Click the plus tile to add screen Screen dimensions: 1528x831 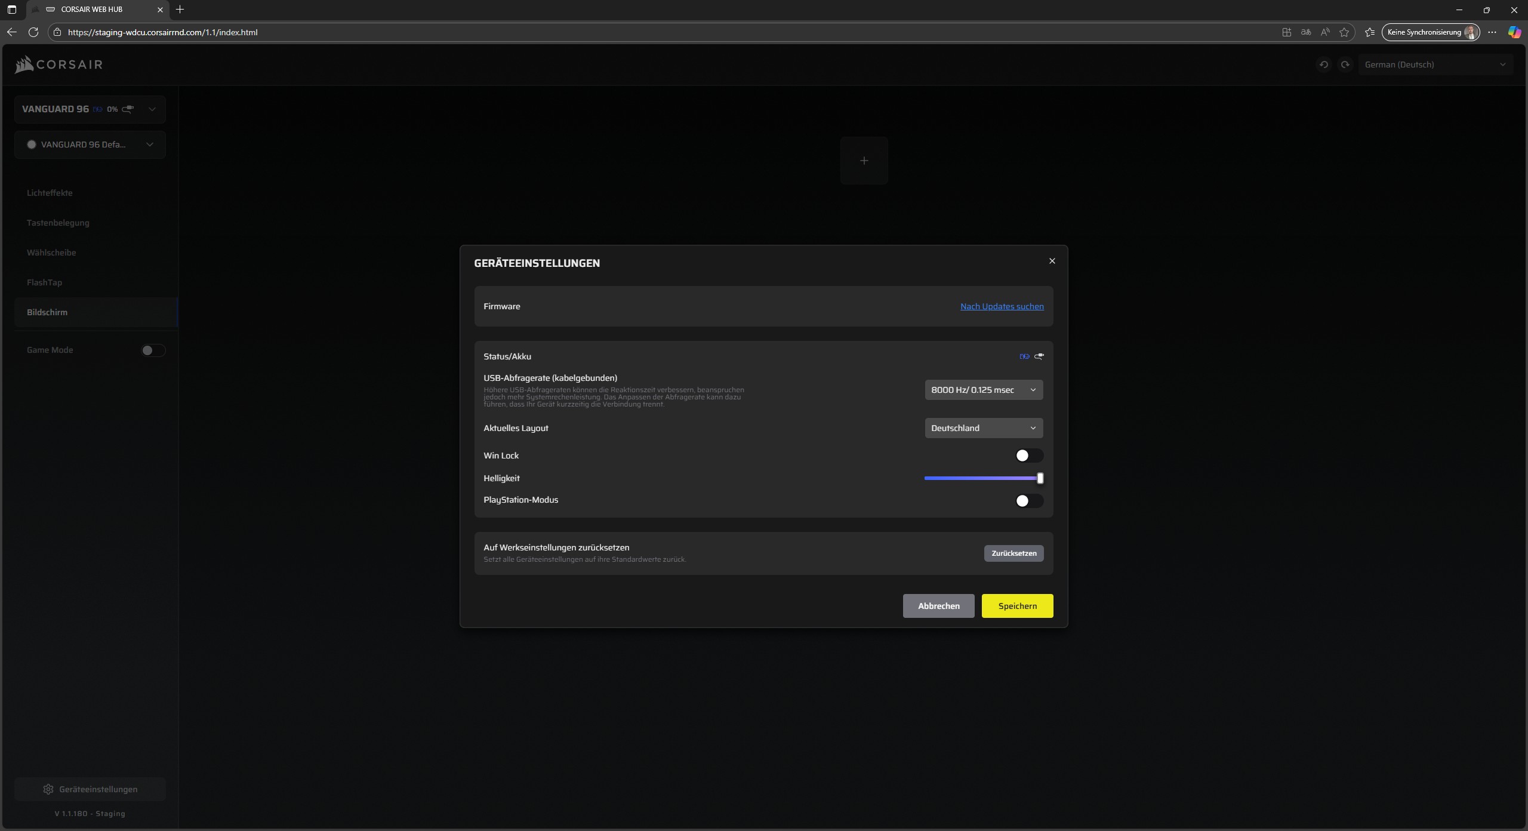[864, 161]
